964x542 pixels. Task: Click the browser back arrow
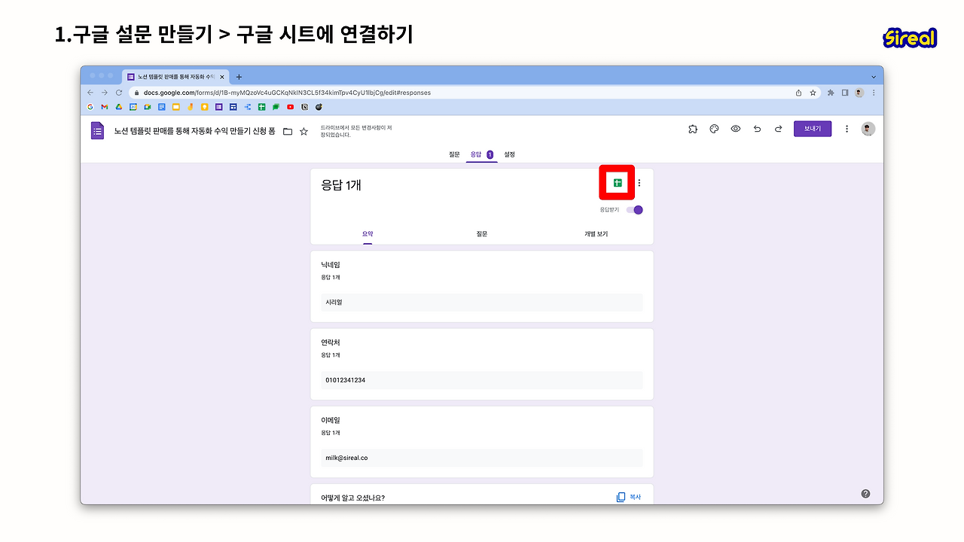click(90, 93)
